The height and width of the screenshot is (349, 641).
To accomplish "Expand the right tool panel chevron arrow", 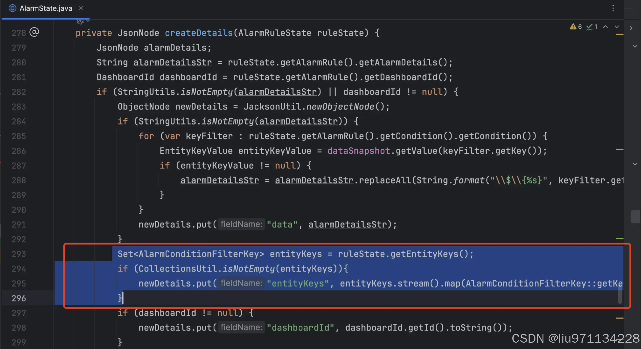I will (631, 28).
